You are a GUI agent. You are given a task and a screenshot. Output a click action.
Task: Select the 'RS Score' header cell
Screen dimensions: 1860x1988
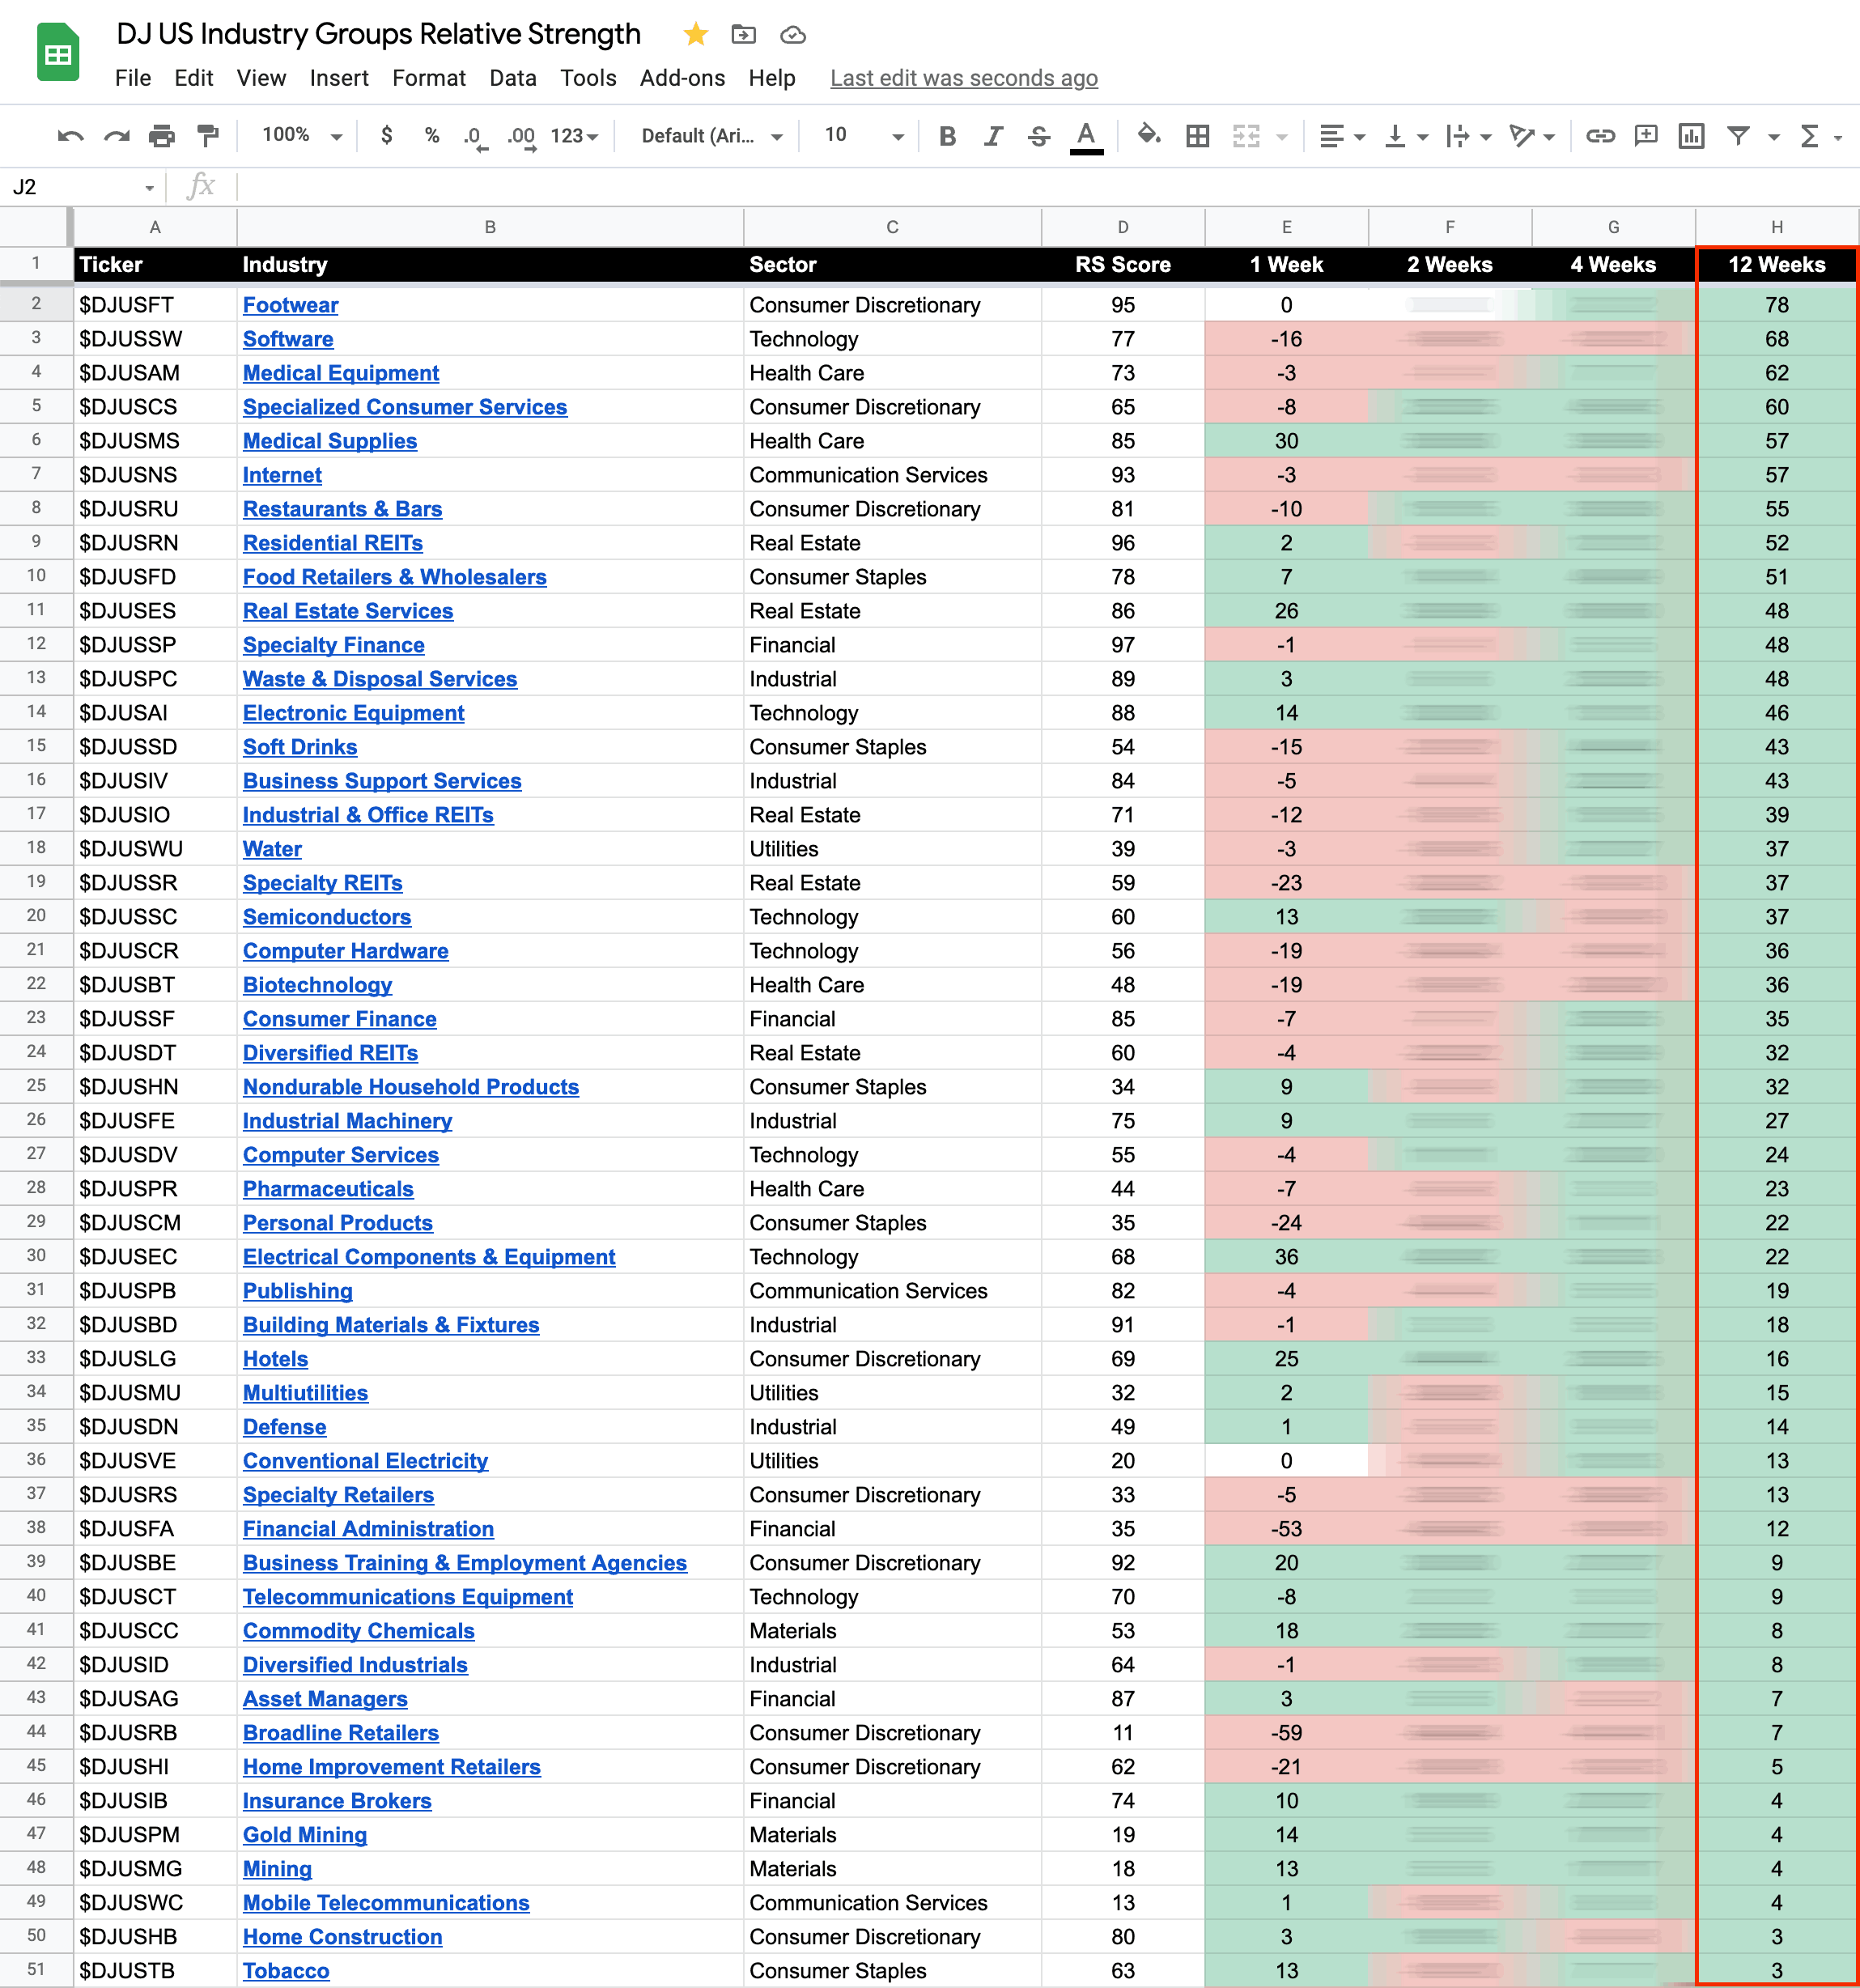[1123, 265]
